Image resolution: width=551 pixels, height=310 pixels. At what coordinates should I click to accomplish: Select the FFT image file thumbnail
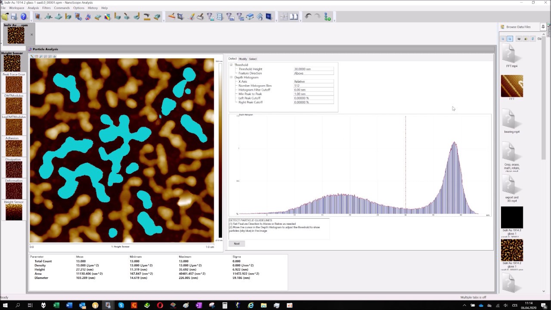click(x=512, y=87)
